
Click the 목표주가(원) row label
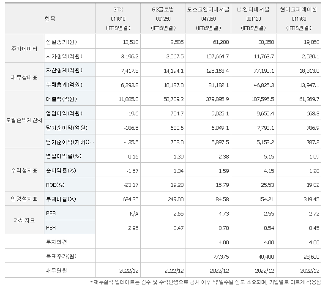point(61,256)
